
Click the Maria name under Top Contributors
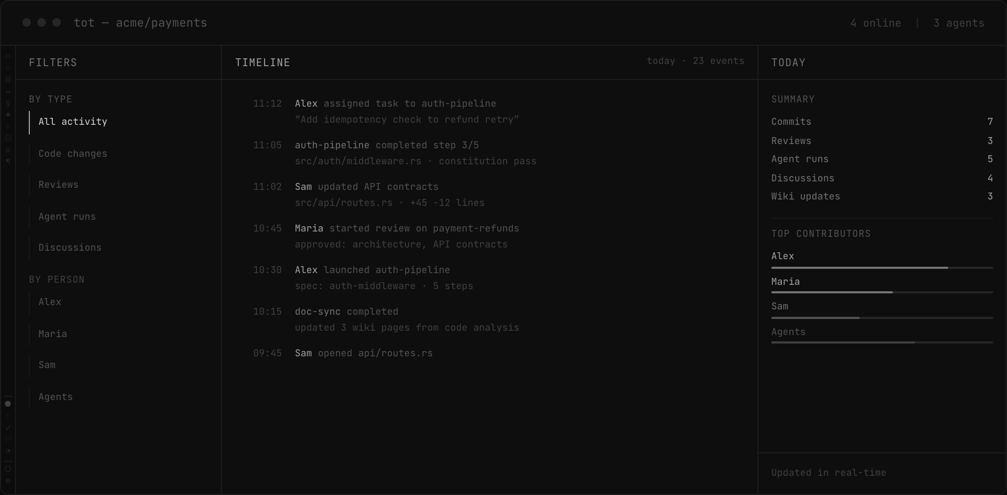tap(785, 282)
